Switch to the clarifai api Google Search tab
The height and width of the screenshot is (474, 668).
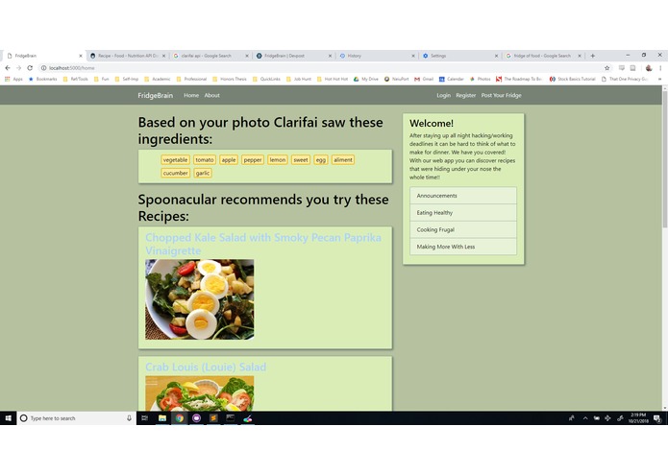[210, 56]
